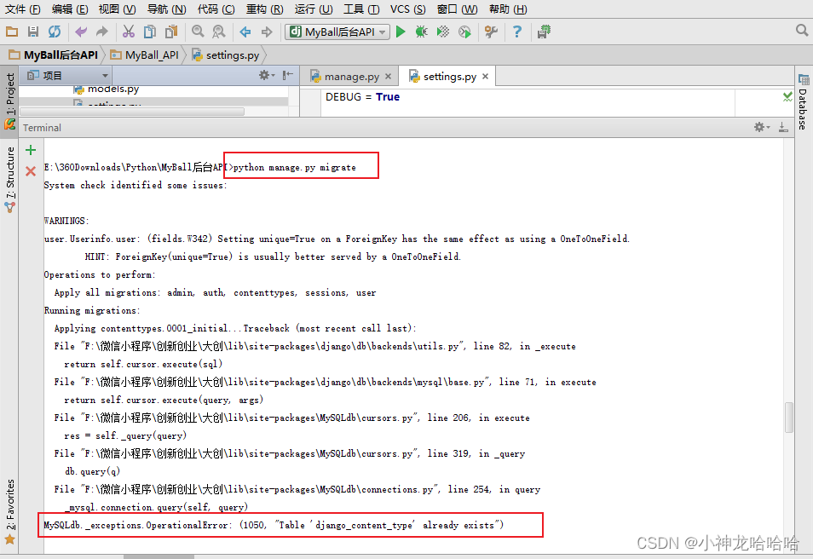813x559 pixels.
Task: Click the Profile run icon
Action: pos(464,32)
